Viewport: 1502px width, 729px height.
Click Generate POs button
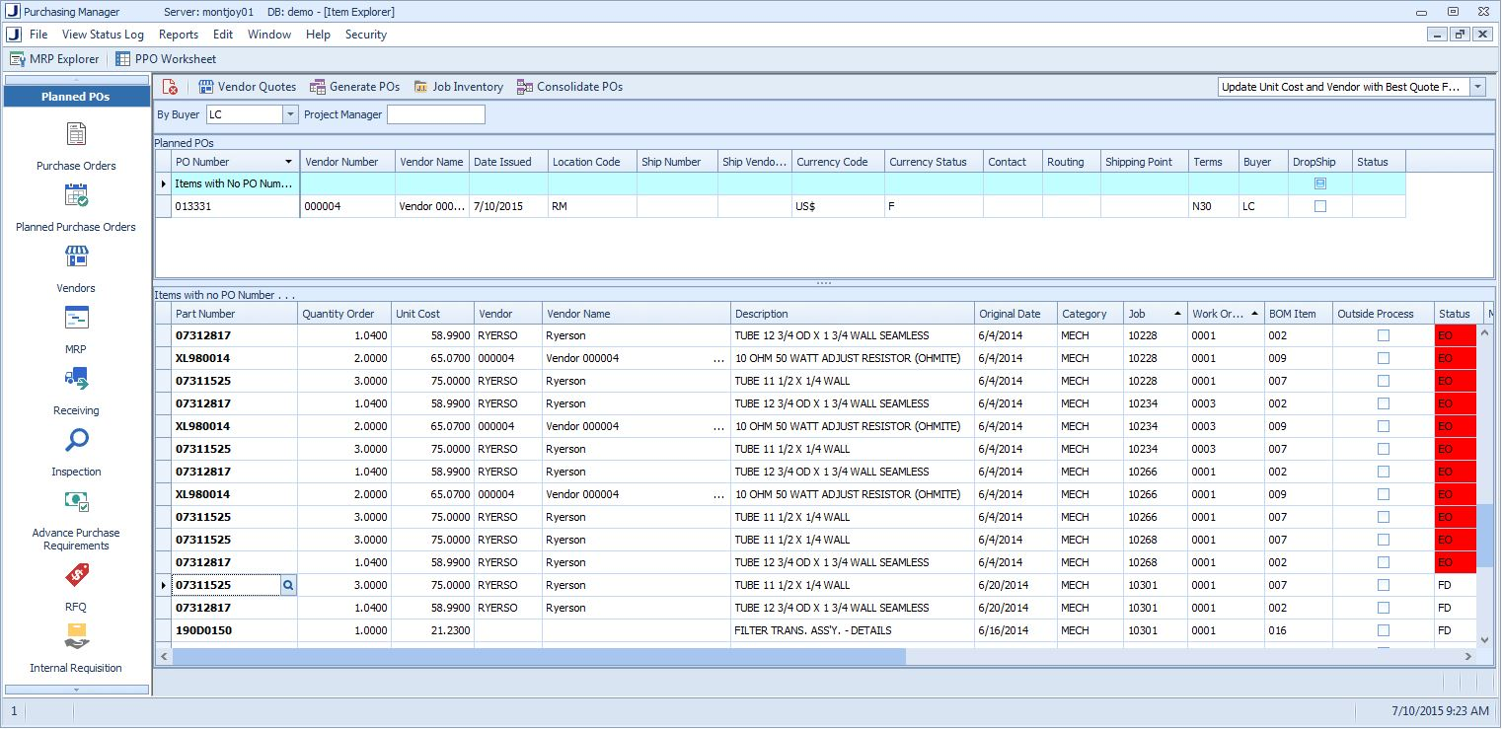(354, 87)
